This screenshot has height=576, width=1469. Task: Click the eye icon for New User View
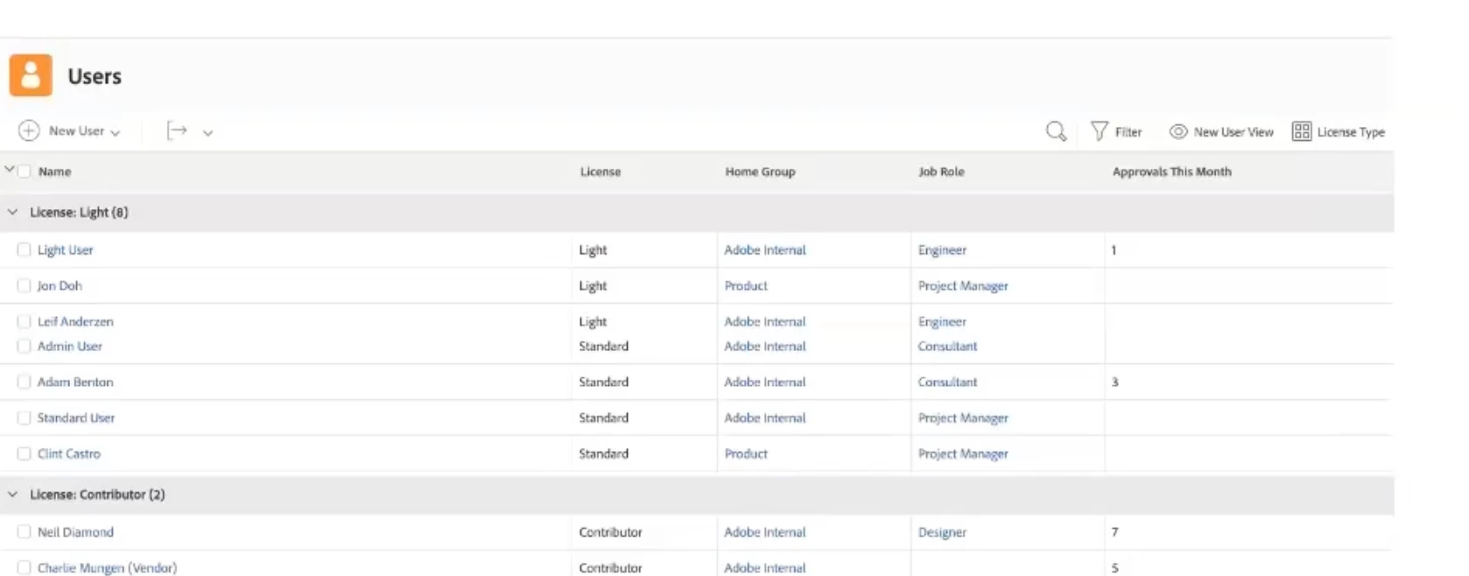click(x=1178, y=131)
